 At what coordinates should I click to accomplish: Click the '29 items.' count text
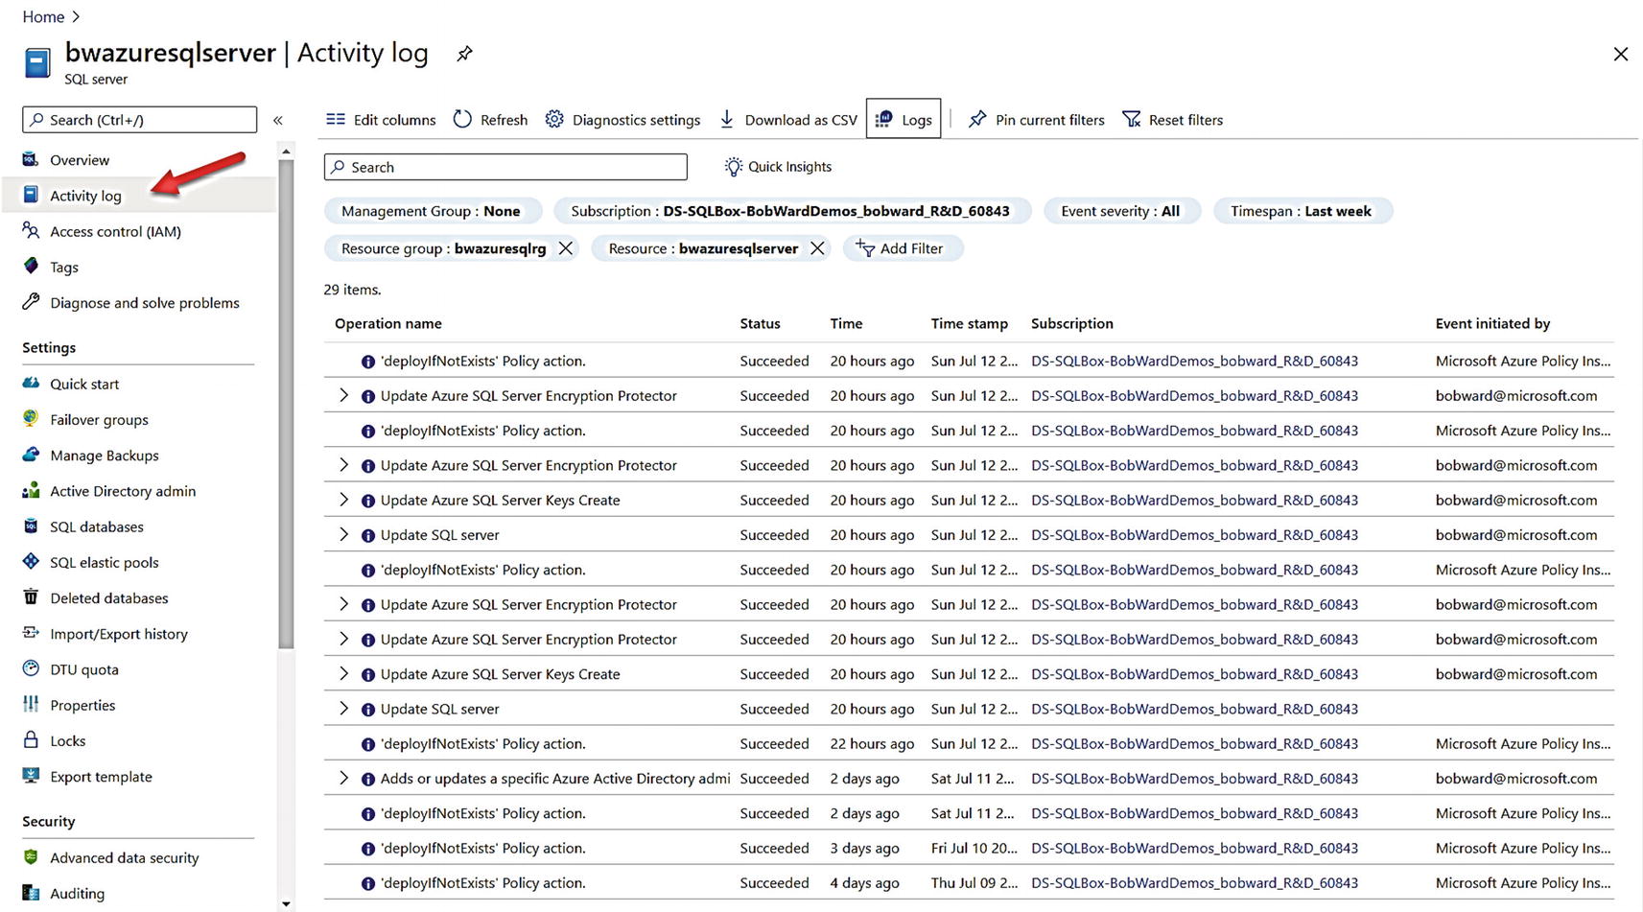352,289
